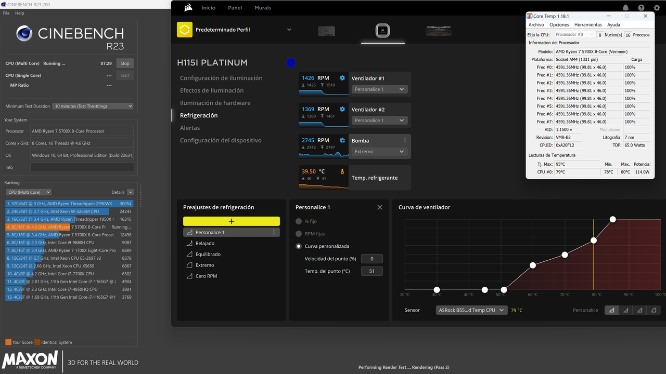The image size is (666, 374).
Task: Click the Corsair sails logo in iCUE
Action: click(x=188, y=8)
